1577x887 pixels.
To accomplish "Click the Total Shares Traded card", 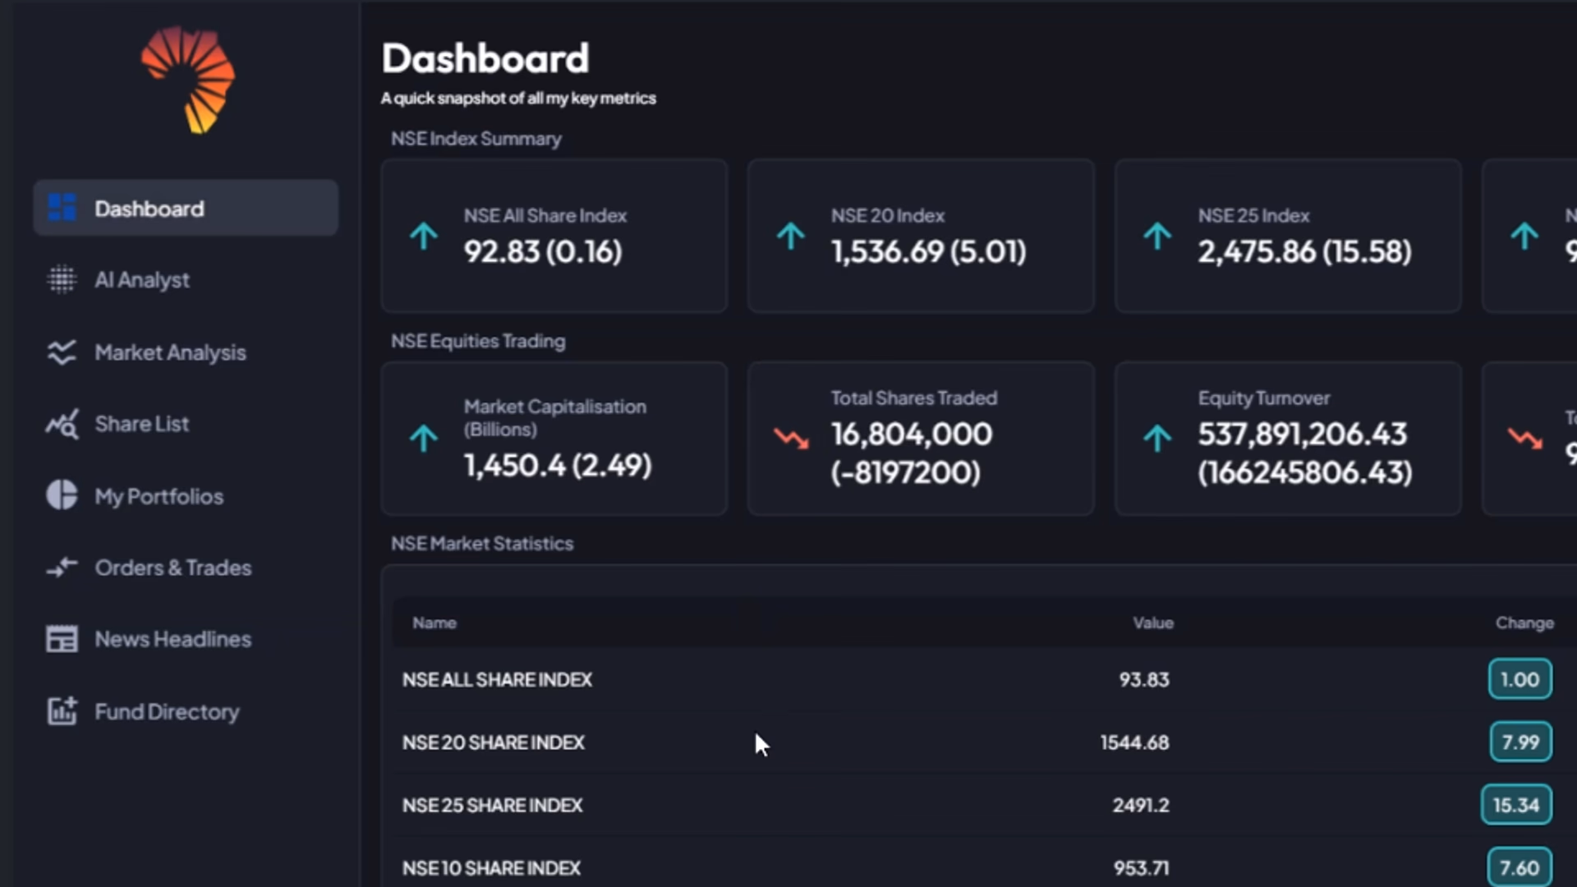I will 920,438.
